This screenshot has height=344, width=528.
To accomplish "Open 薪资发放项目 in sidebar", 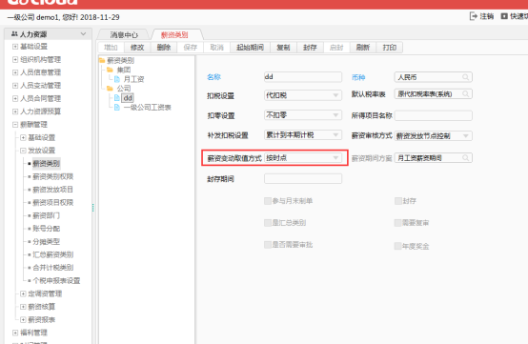I will [x=52, y=190].
